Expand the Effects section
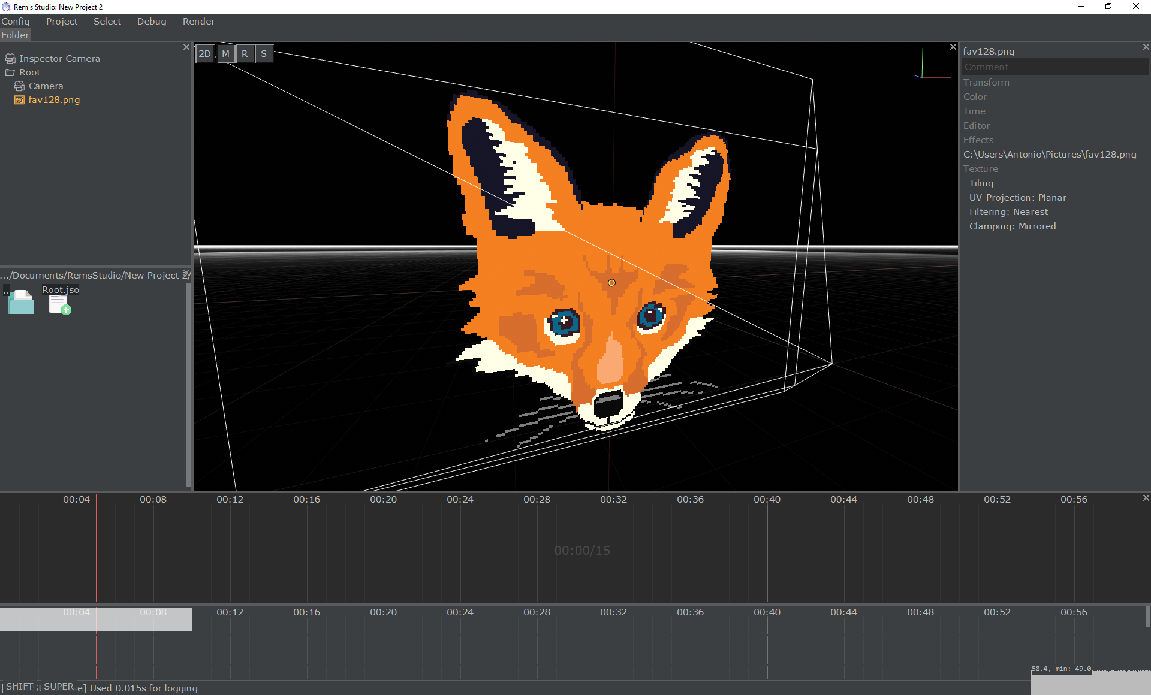The height and width of the screenshot is (695, 1151). 978,140
